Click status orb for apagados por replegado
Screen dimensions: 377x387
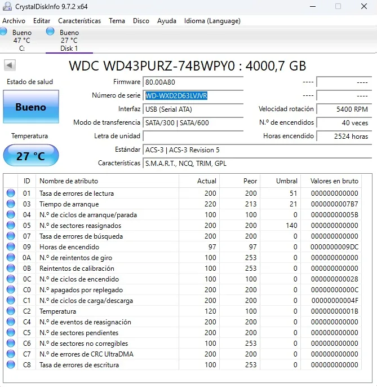click(11, 290)
